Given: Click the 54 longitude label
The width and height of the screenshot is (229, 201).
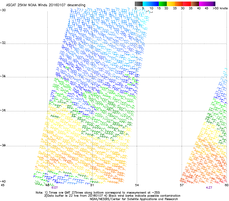Looking at the screenshot, I should point(137,185).
